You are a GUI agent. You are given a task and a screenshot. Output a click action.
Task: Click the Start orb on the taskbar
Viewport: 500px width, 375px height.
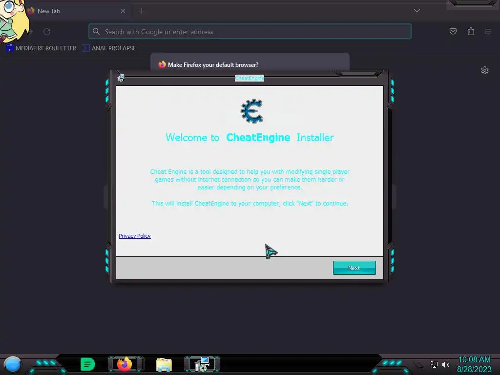(12, 364)
